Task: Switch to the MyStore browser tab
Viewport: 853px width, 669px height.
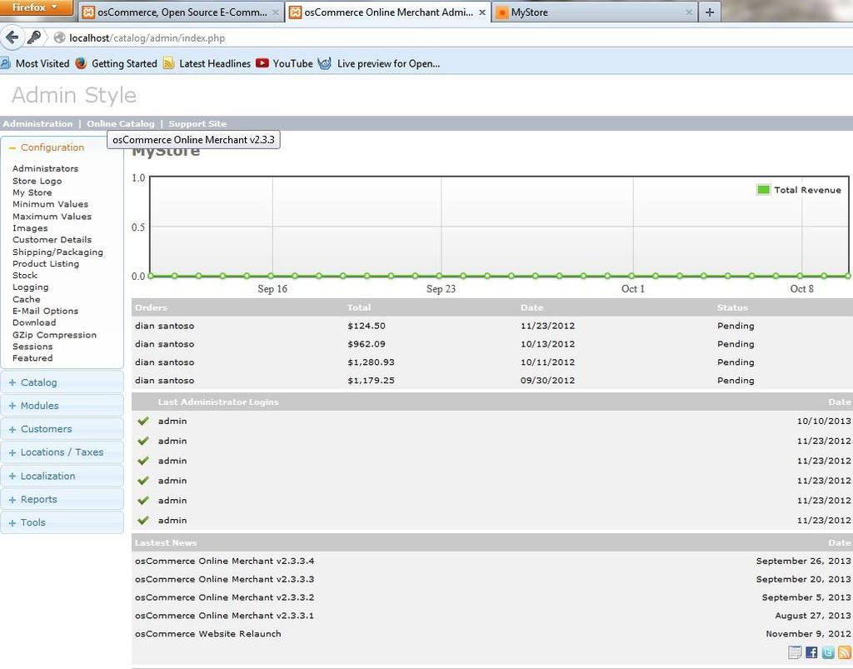Action: pyautogui.click(x=594, y=12)
